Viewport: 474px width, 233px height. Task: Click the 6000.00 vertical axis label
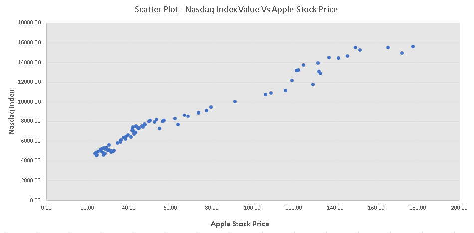click(32, 141)
